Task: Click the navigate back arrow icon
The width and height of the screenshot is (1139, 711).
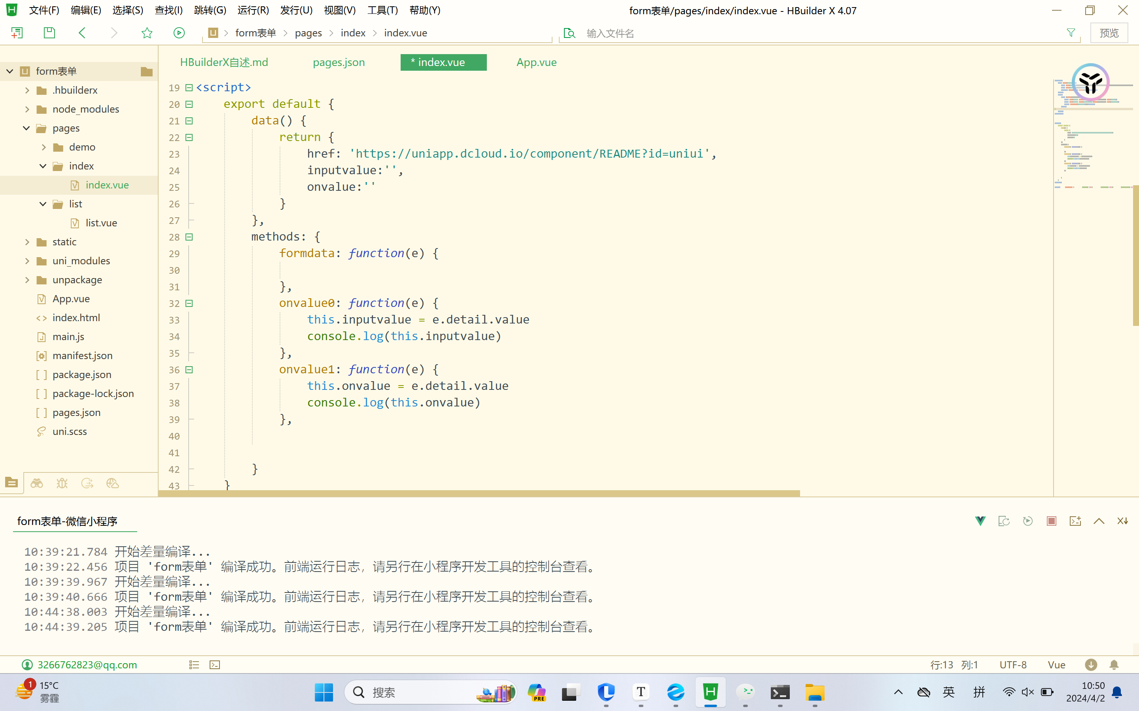Action: tap(82, 33)
